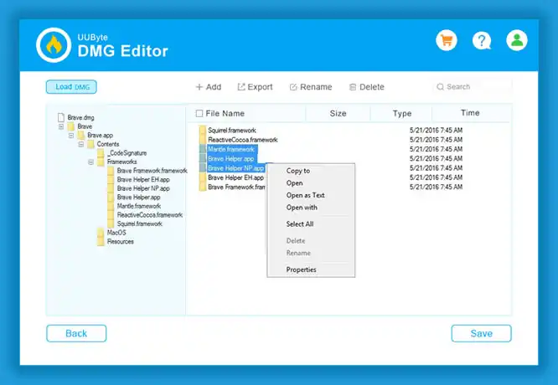Viewport: 558px width, 385px height.
Task: Click the Brave Framework folder icon in list
Action: point(203,187)
